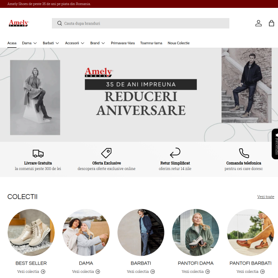Click the Reduceri Aniversare banner text

(141, 103)
